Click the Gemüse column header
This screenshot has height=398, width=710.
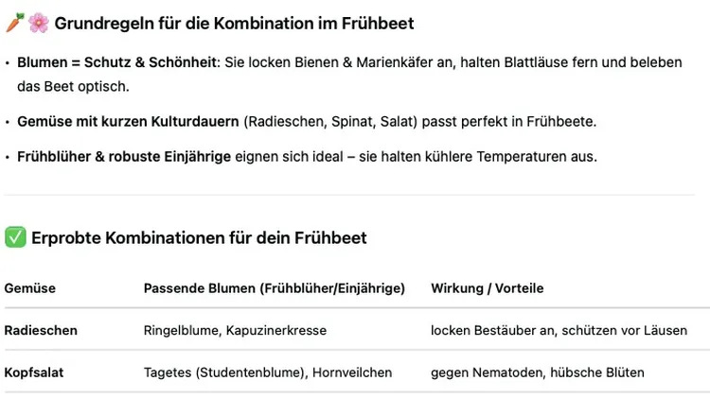tap(30, 288)
